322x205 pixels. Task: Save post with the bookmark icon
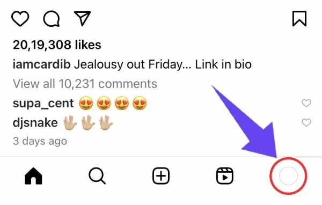[299, 19]
